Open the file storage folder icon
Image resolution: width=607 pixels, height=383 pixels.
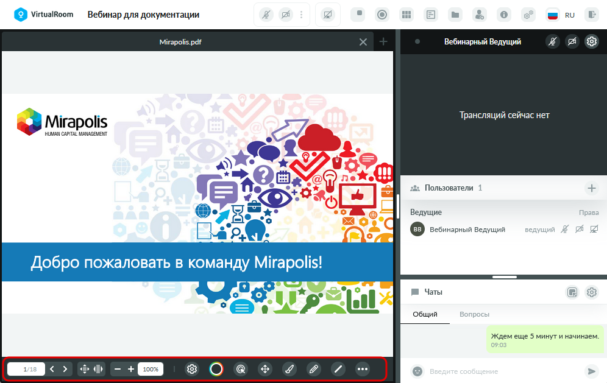(x=455, y=15)
